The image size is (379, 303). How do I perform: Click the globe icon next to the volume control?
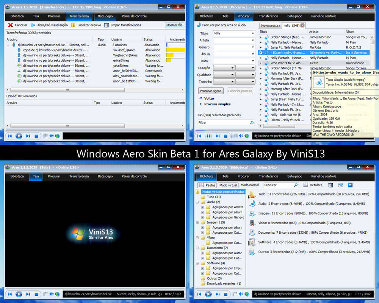pos(58,136)
